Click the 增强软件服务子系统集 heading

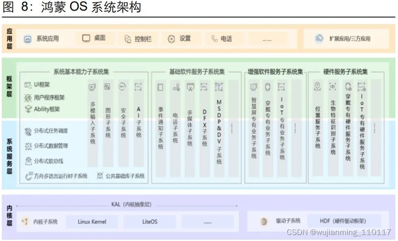(276, 72)
